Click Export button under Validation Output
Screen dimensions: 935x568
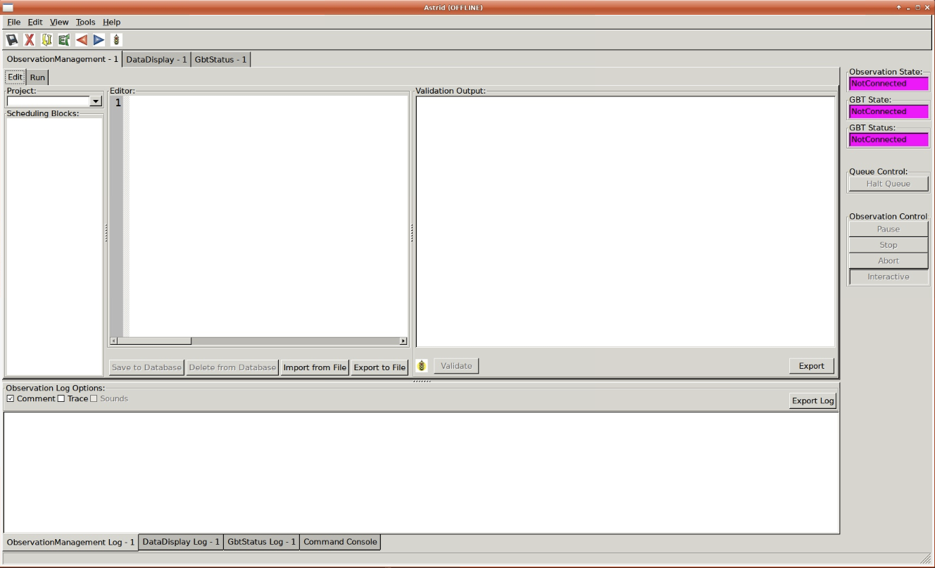click(x=811, y=366)
